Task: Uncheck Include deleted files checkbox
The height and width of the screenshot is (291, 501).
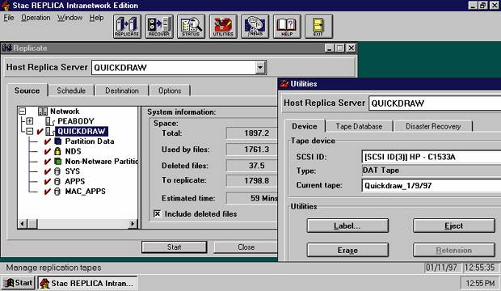Action: [x=158, y=213]
